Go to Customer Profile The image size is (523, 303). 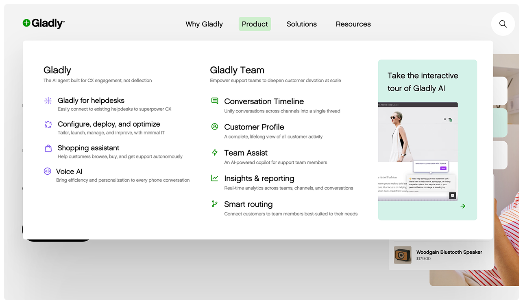tap(254, 127)
